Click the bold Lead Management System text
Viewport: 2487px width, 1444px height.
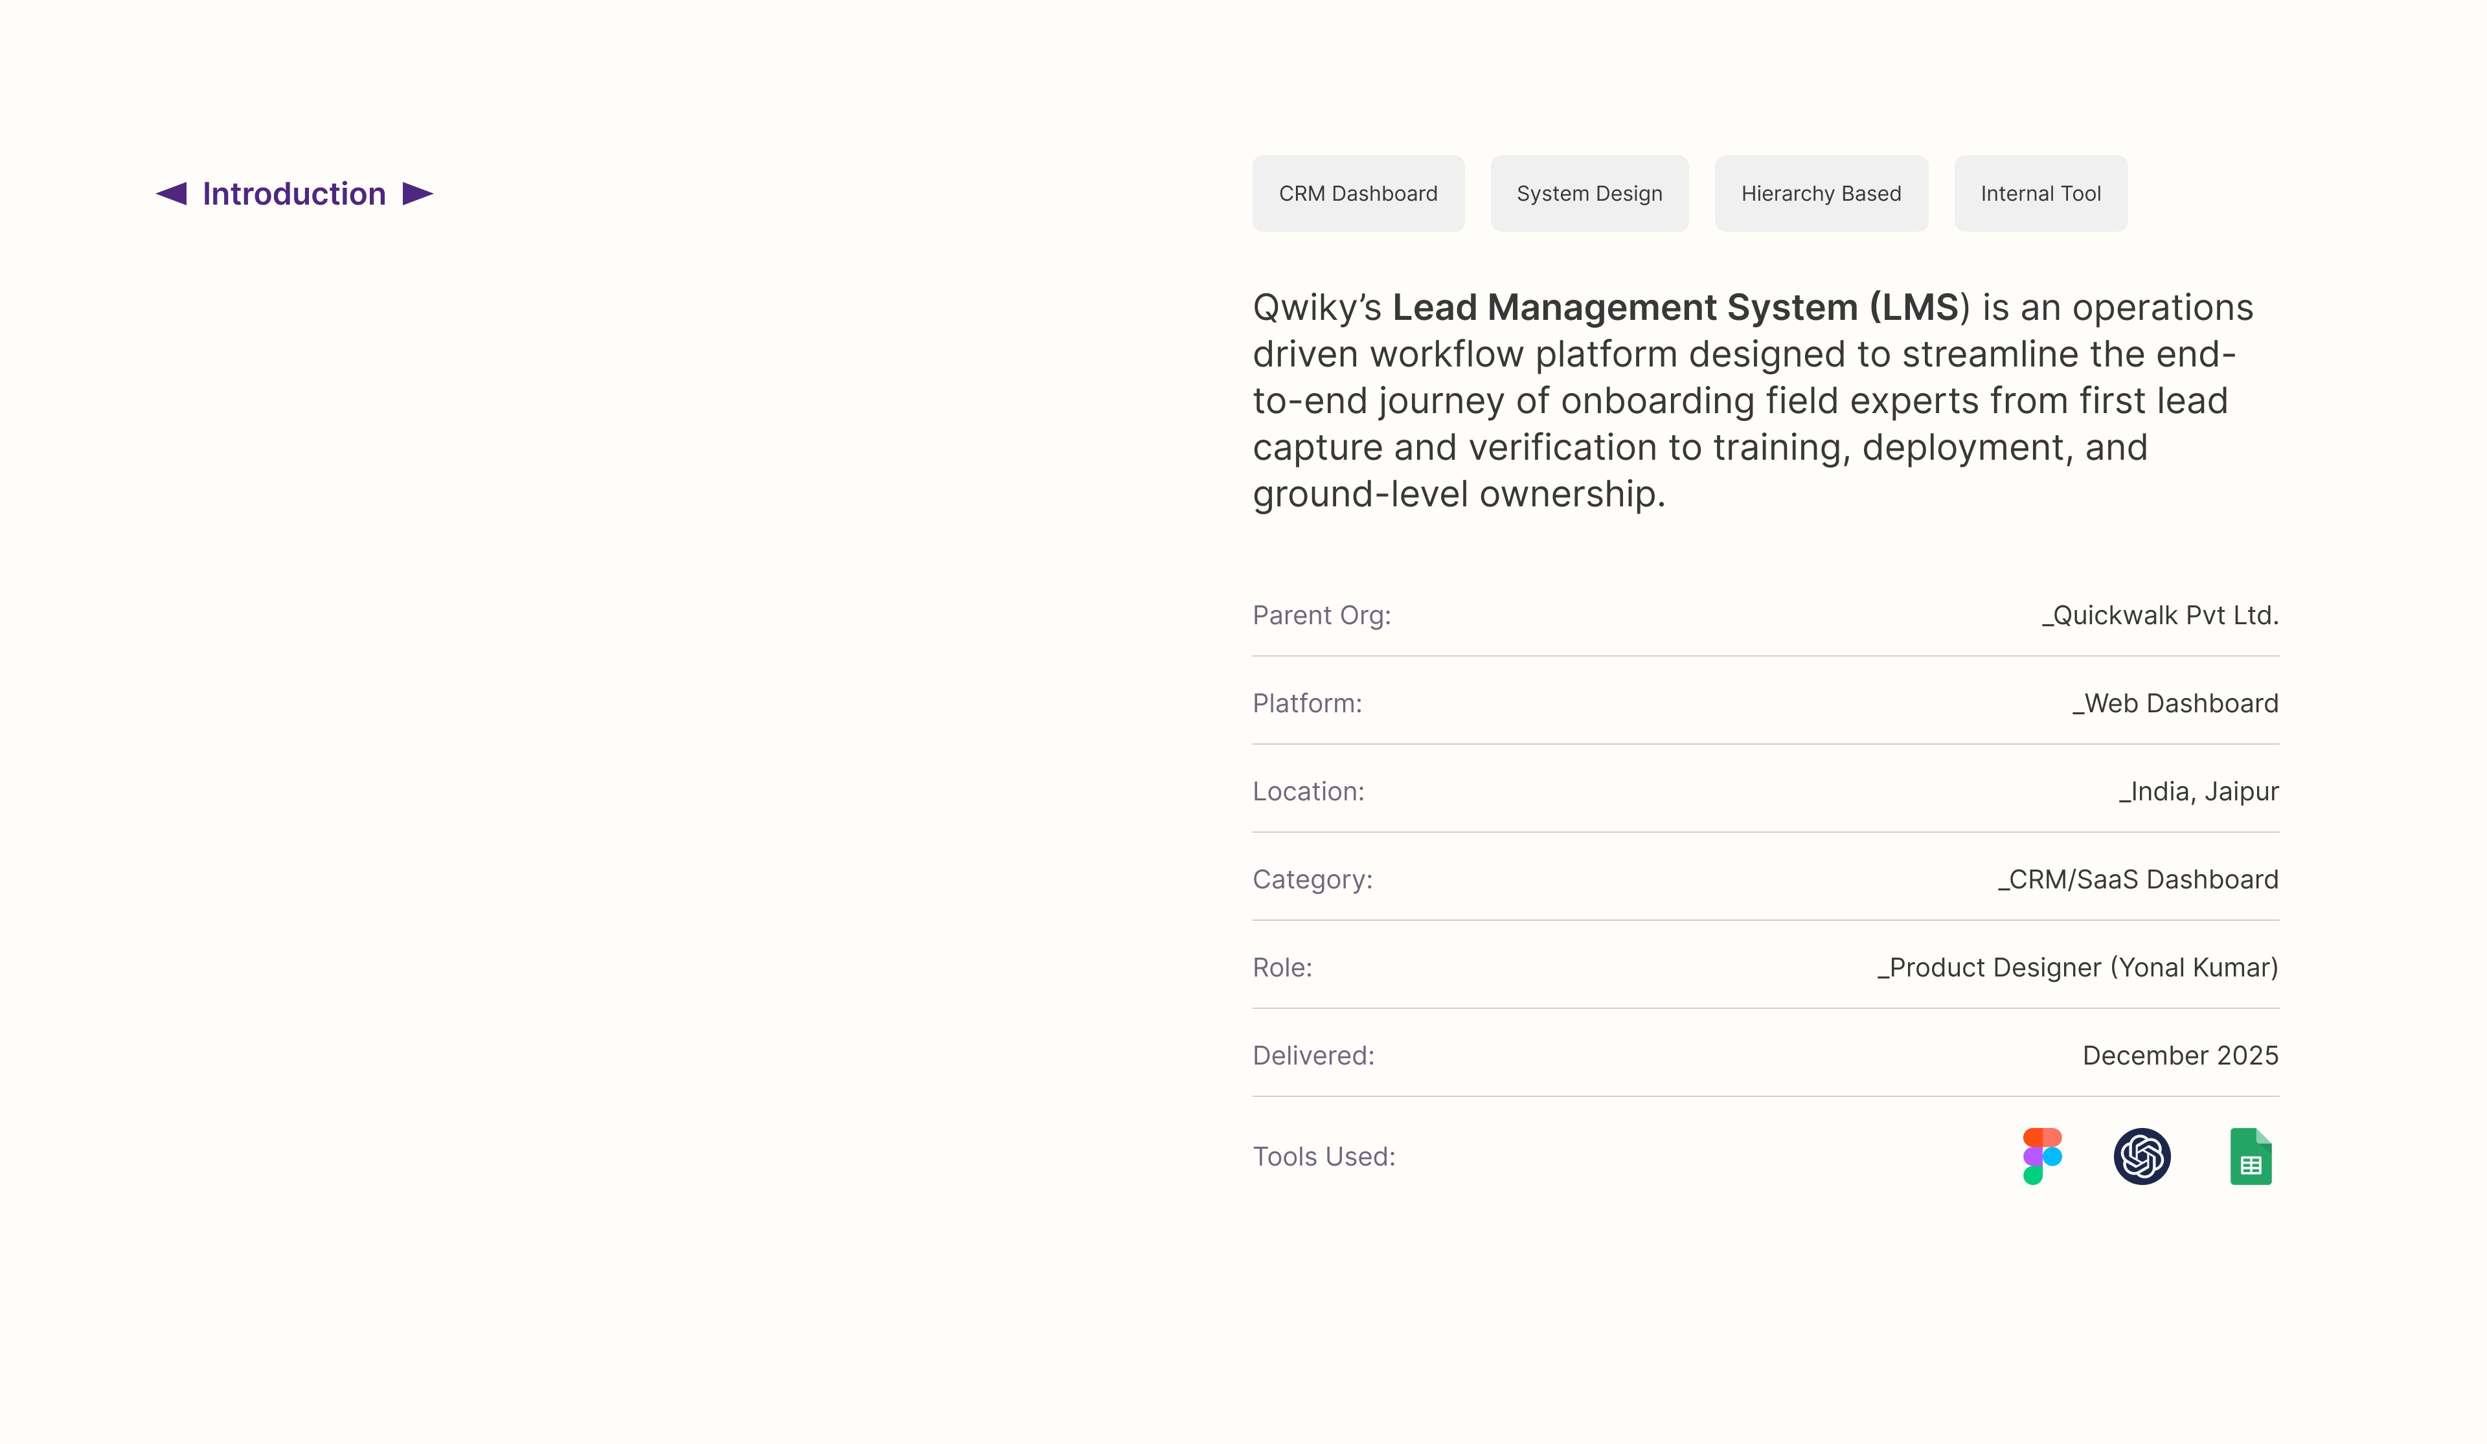(x=1674, y=307)
